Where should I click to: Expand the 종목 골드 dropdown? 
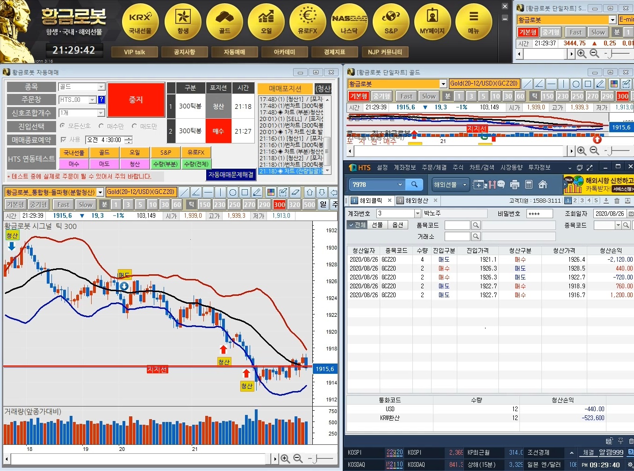tap(101, 87)
